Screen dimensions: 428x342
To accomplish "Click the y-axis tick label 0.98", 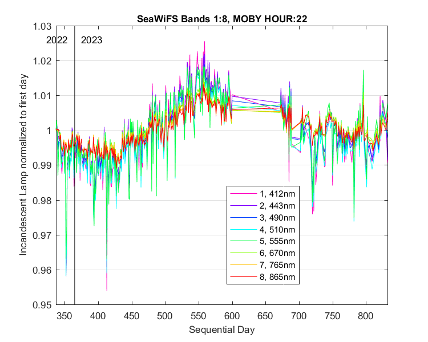I will coord(42,201).
